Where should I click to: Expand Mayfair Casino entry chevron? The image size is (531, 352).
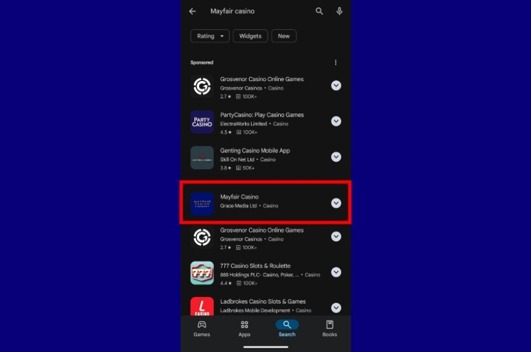point(336,203)
